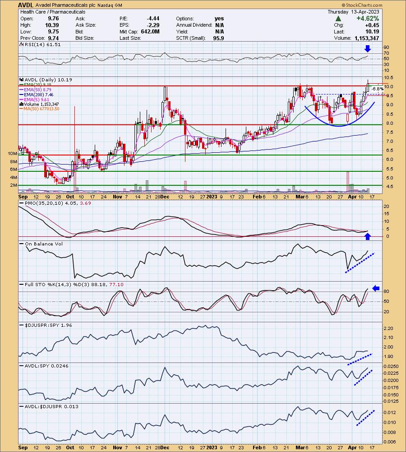The image size is (406, 452).
Task: Click the purple EMA(50) legend line
Action: point(21,89)
